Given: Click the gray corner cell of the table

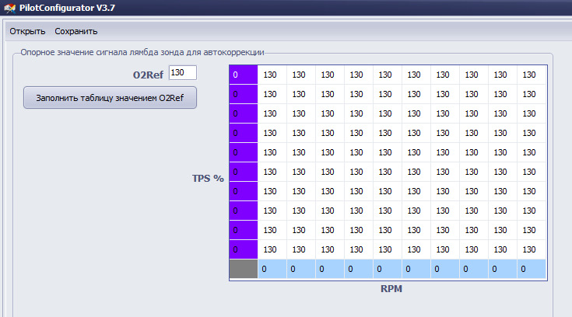Looking at the screenshot, I should pos(244,269).
